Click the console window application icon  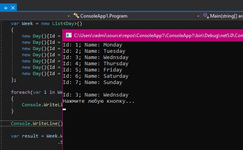pos(69,36)
